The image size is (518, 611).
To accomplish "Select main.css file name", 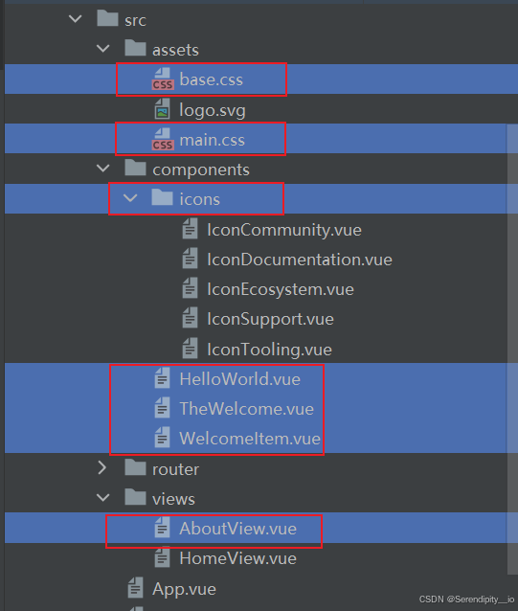I will [213, 140].
